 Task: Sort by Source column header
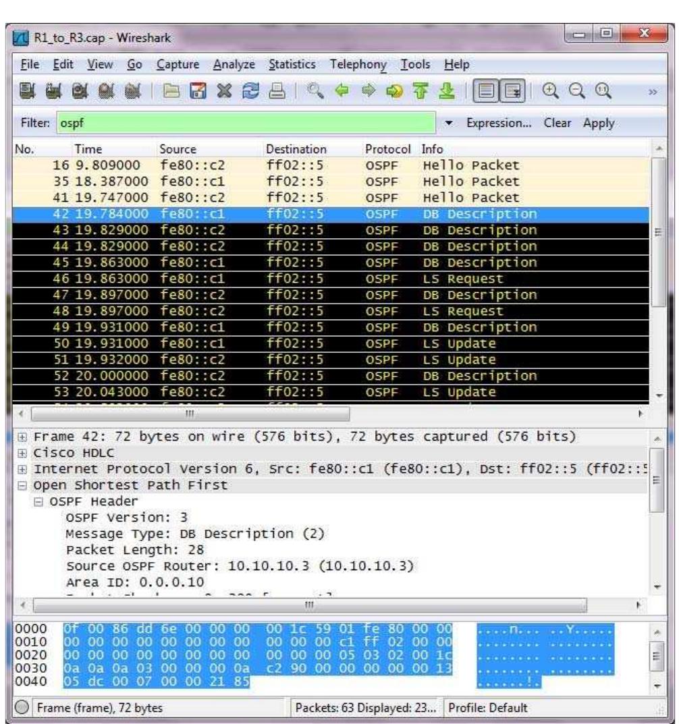tap(178, 149)
